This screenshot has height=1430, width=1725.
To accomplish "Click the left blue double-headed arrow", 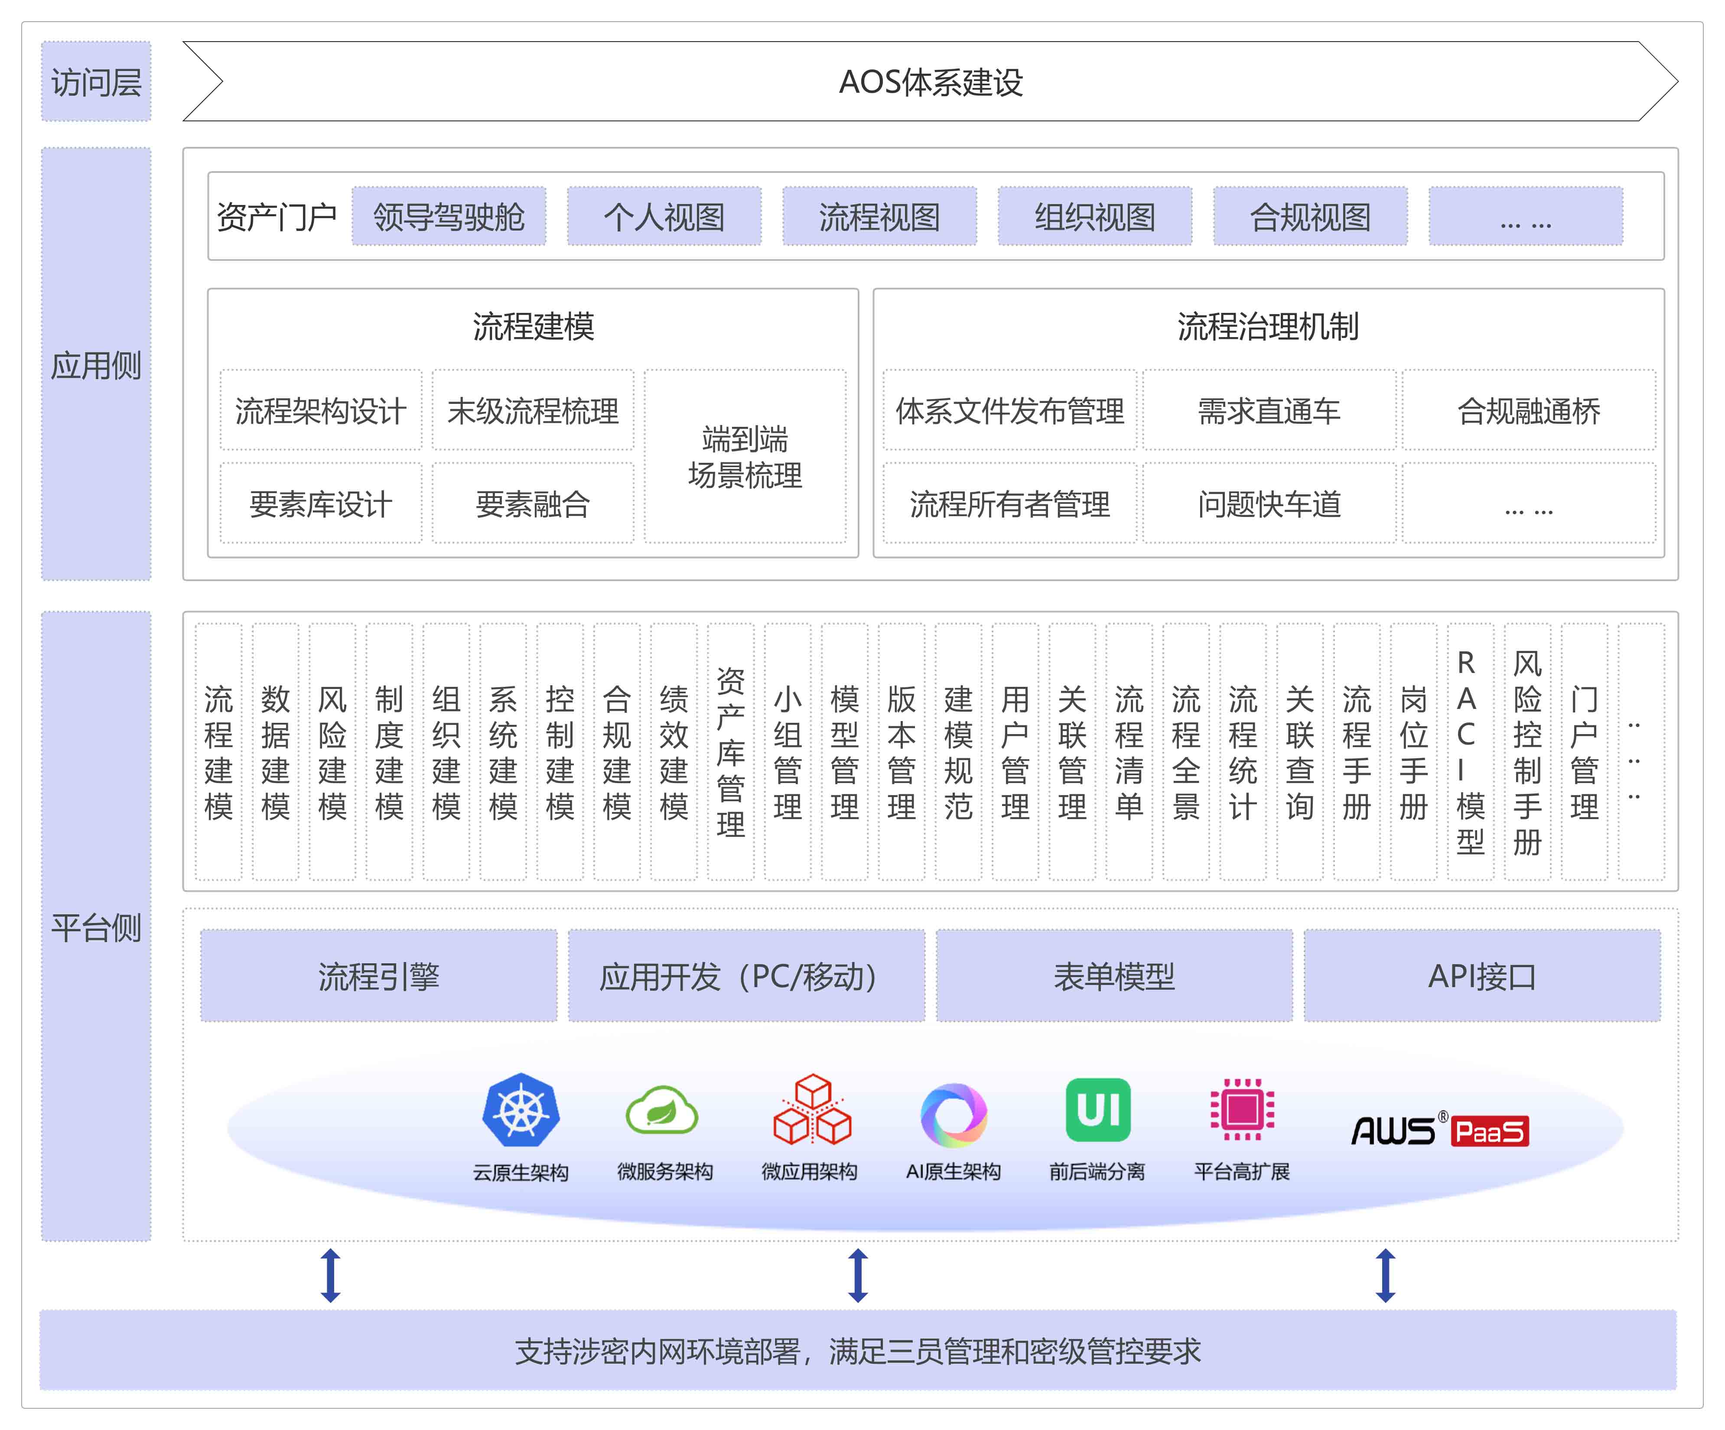I will [330, 1275].
